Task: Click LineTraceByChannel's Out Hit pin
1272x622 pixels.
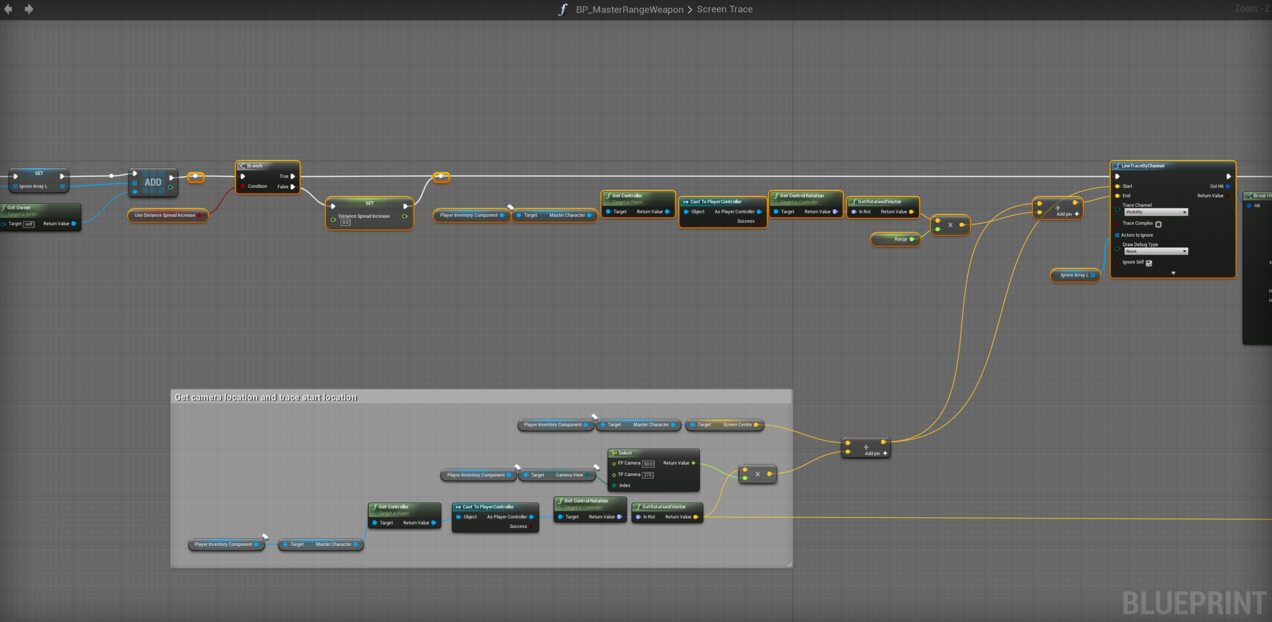Action: pos(1227,187)
